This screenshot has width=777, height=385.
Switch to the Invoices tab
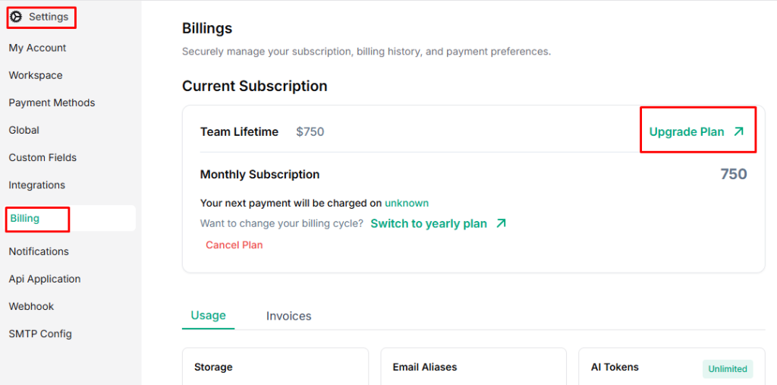coord(288,316)
